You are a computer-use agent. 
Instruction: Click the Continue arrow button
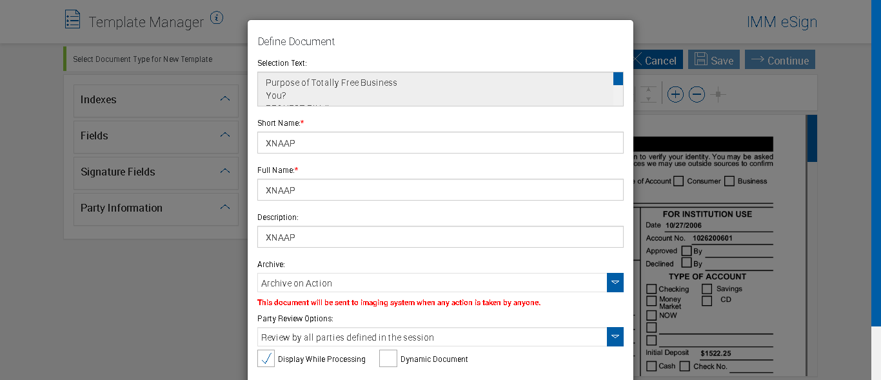(x=780, y=60)
